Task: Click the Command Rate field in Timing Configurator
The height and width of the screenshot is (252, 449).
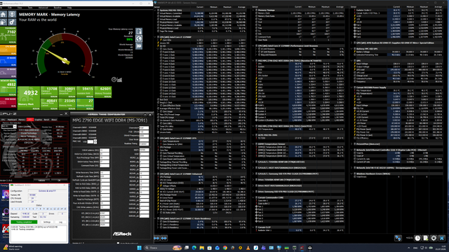Action: (105, 165)
